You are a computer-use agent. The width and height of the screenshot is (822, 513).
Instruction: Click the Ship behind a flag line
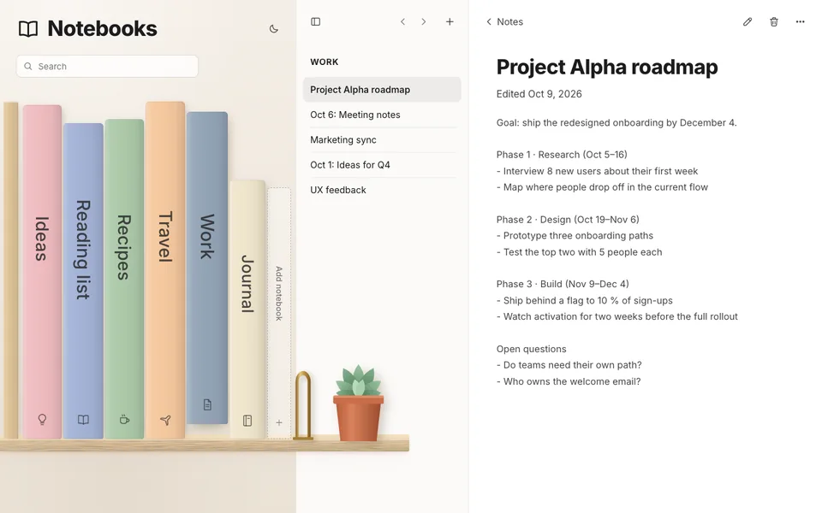point(585,300)
